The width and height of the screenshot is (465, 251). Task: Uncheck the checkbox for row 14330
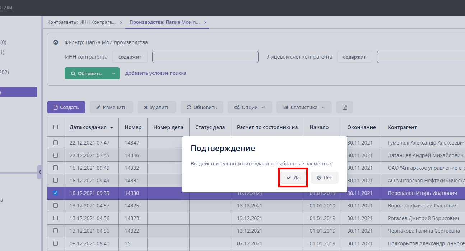55,193
